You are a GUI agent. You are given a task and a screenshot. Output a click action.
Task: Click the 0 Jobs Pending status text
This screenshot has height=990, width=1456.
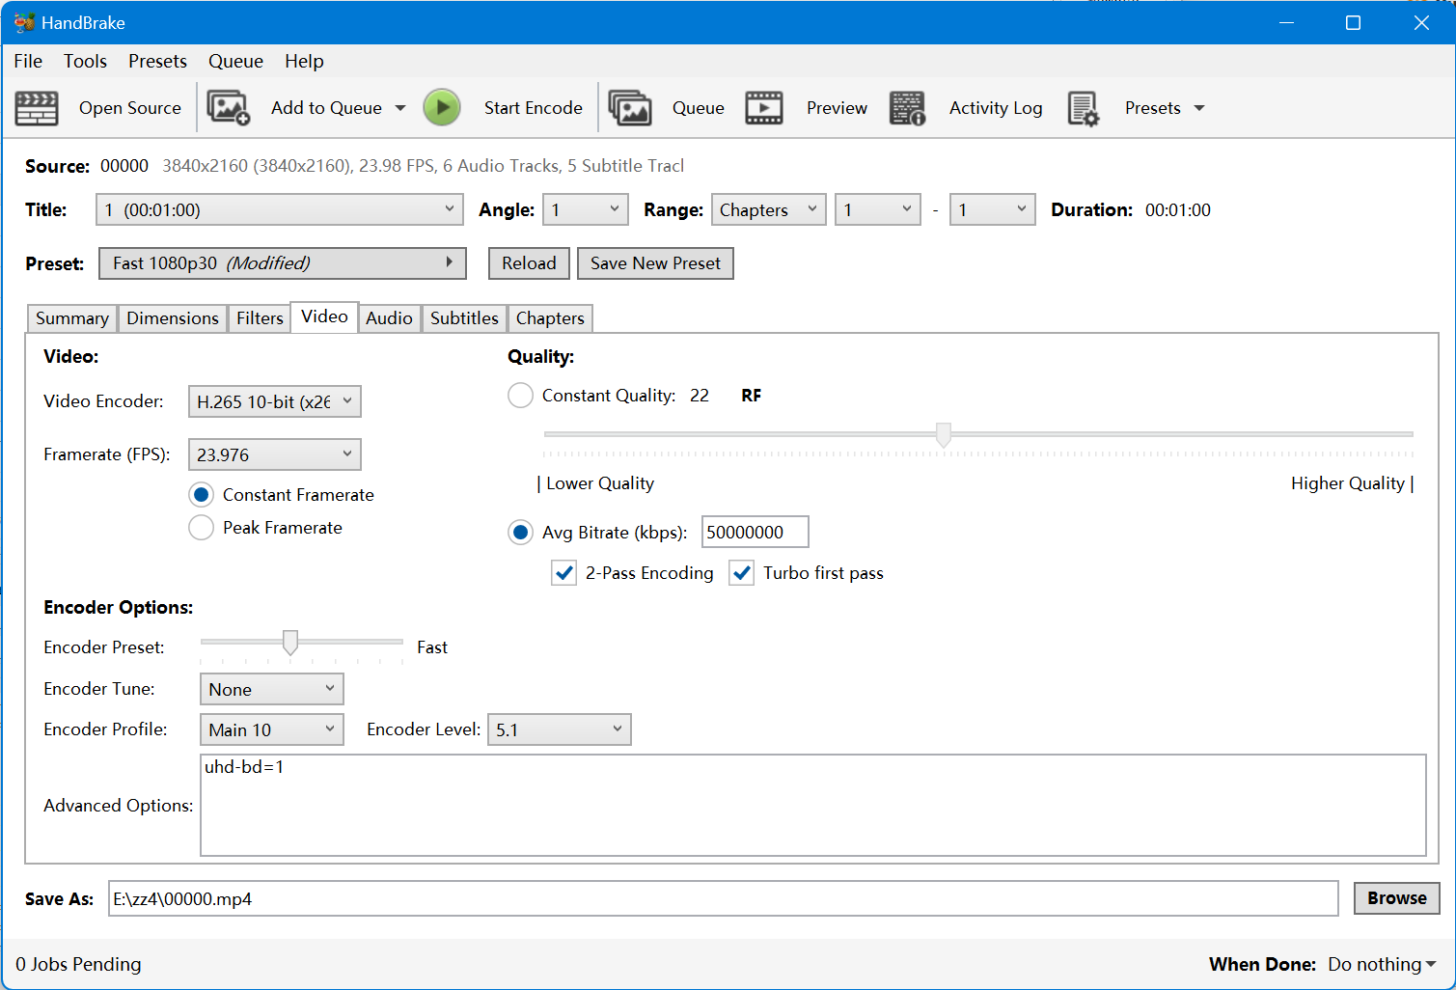pyautogui.click(x=78, y=964)
